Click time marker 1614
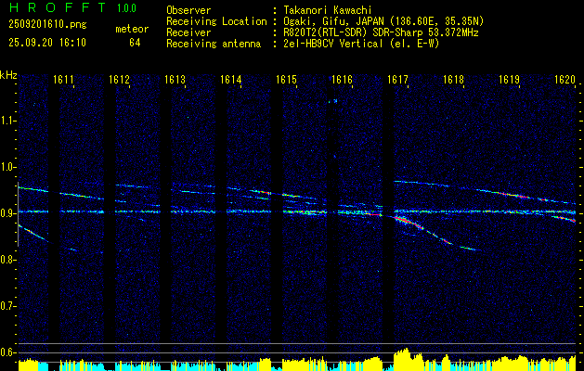Screen dimensions: 584x371 click(231, 79)
